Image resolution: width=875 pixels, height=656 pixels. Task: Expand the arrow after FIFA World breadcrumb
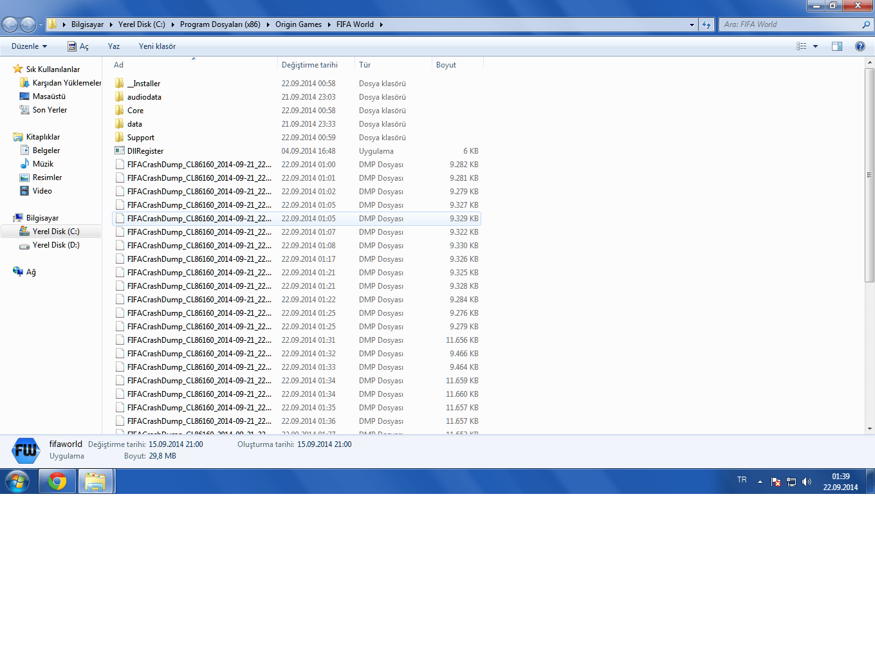coord(381,24)
